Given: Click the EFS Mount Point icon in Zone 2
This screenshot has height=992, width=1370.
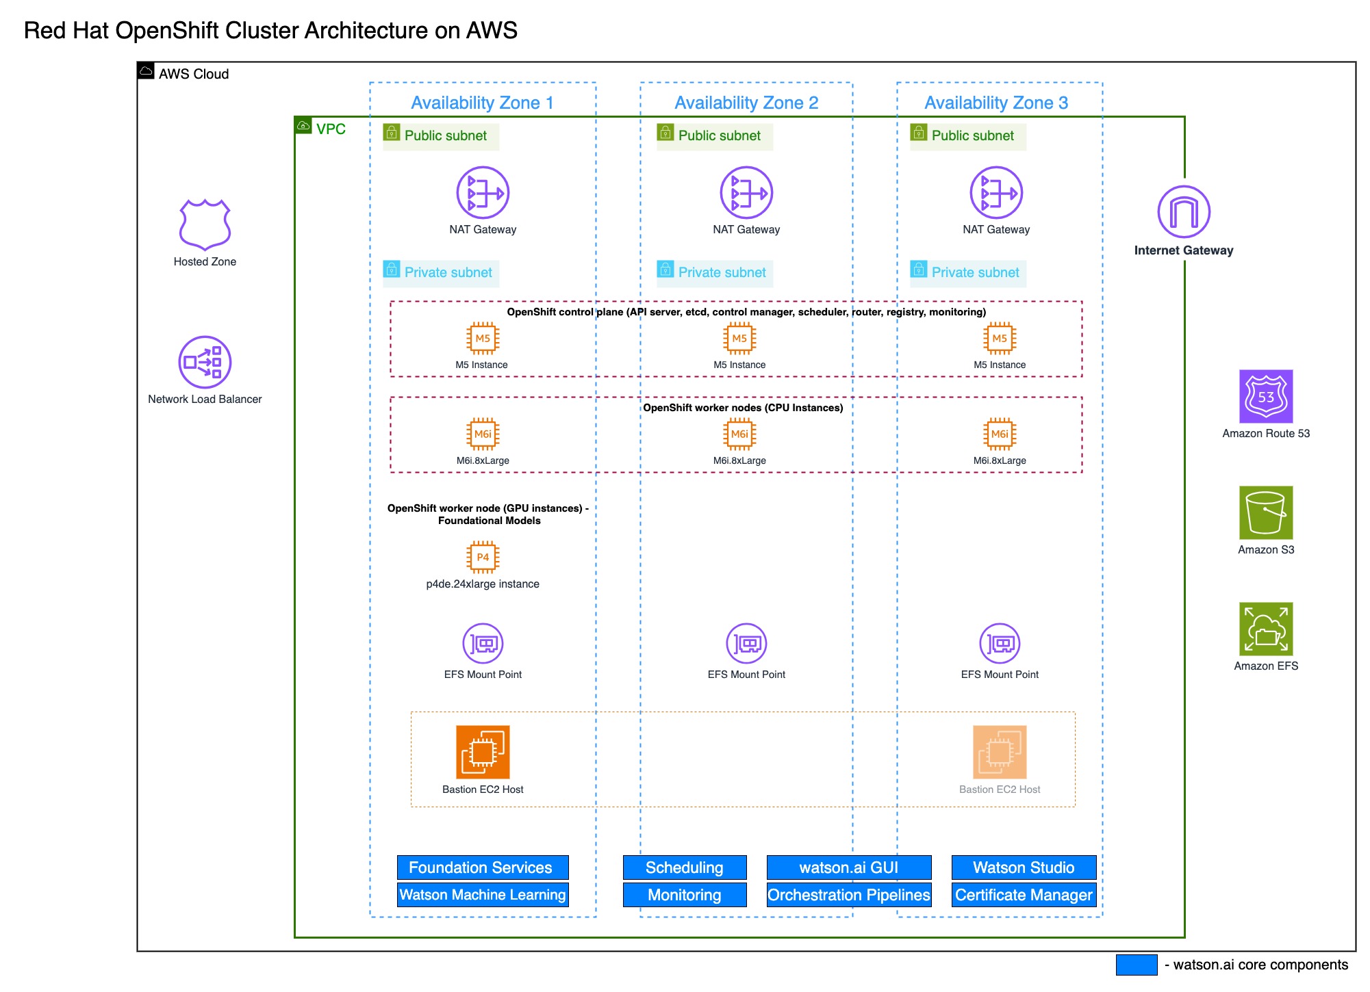Looking at the screenshot, I should pos(746,643).
